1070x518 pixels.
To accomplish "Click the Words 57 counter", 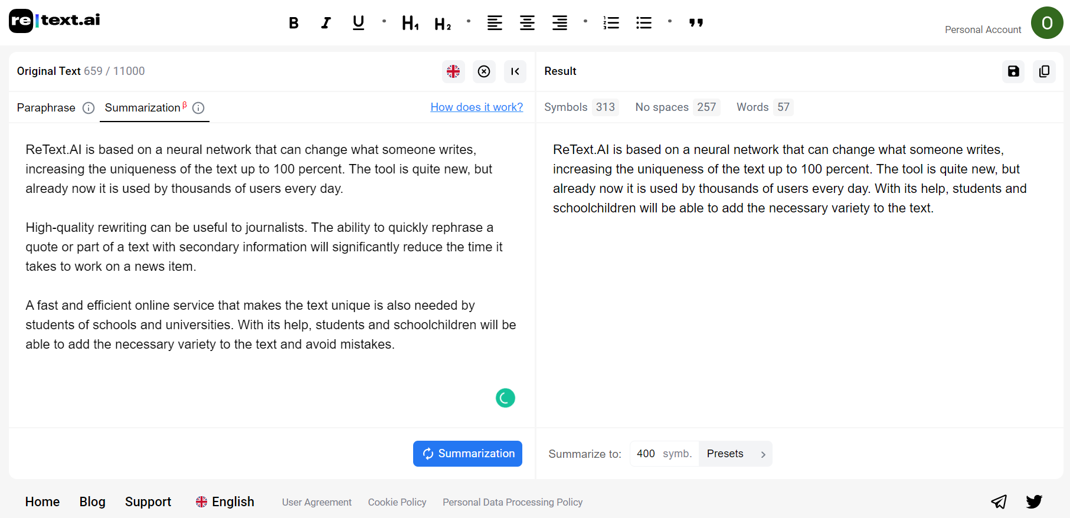I will [764, 107].
